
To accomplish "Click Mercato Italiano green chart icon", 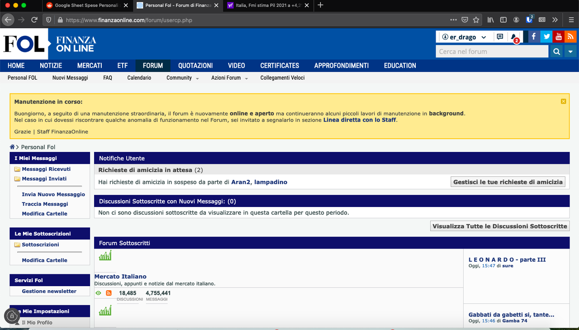I will click(105, 255).
